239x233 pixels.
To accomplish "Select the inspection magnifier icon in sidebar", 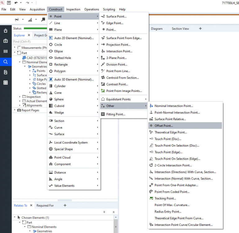I will 6,62.
